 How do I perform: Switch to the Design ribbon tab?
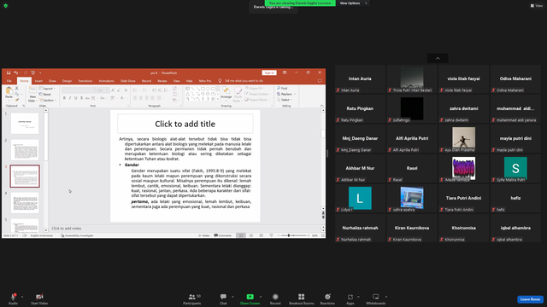[x=67, y=81]
